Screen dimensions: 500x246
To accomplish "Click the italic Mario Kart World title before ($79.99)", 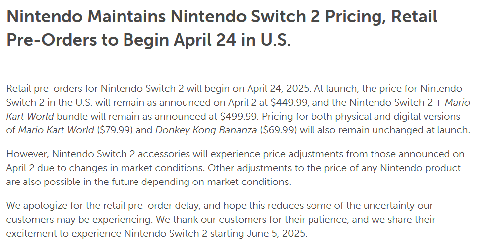I will click(56, 130).
